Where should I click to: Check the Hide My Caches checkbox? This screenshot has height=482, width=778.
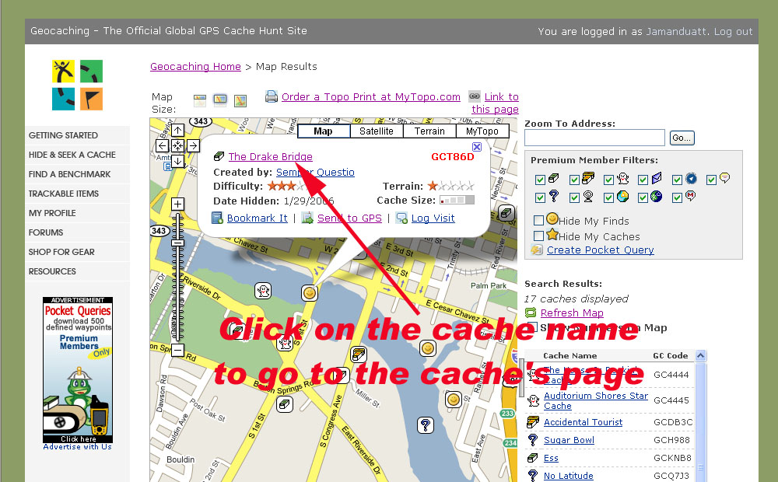[x=538, y=236]
